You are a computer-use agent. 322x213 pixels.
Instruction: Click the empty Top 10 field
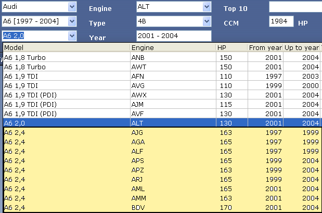(x=295, y=7)
